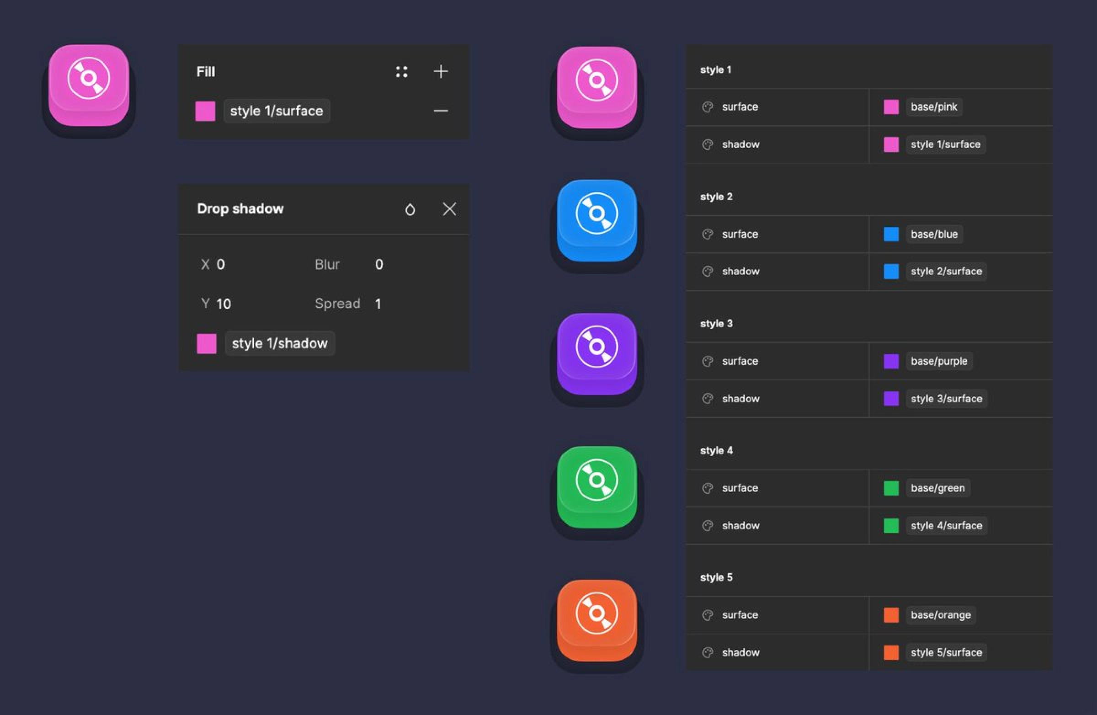Click the base/blue color swatch
Screen dimensions: 1097x715
(891, 234)
